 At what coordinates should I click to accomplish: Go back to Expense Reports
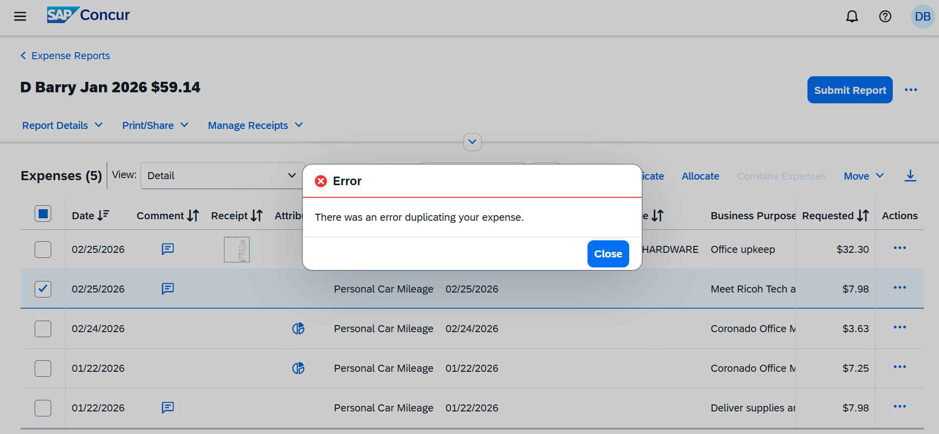(x=71, y=56)
